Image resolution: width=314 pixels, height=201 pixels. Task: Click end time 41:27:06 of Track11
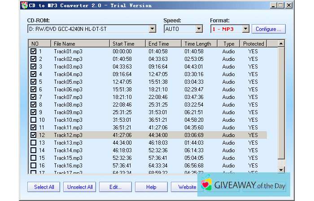tap(158, 128)
